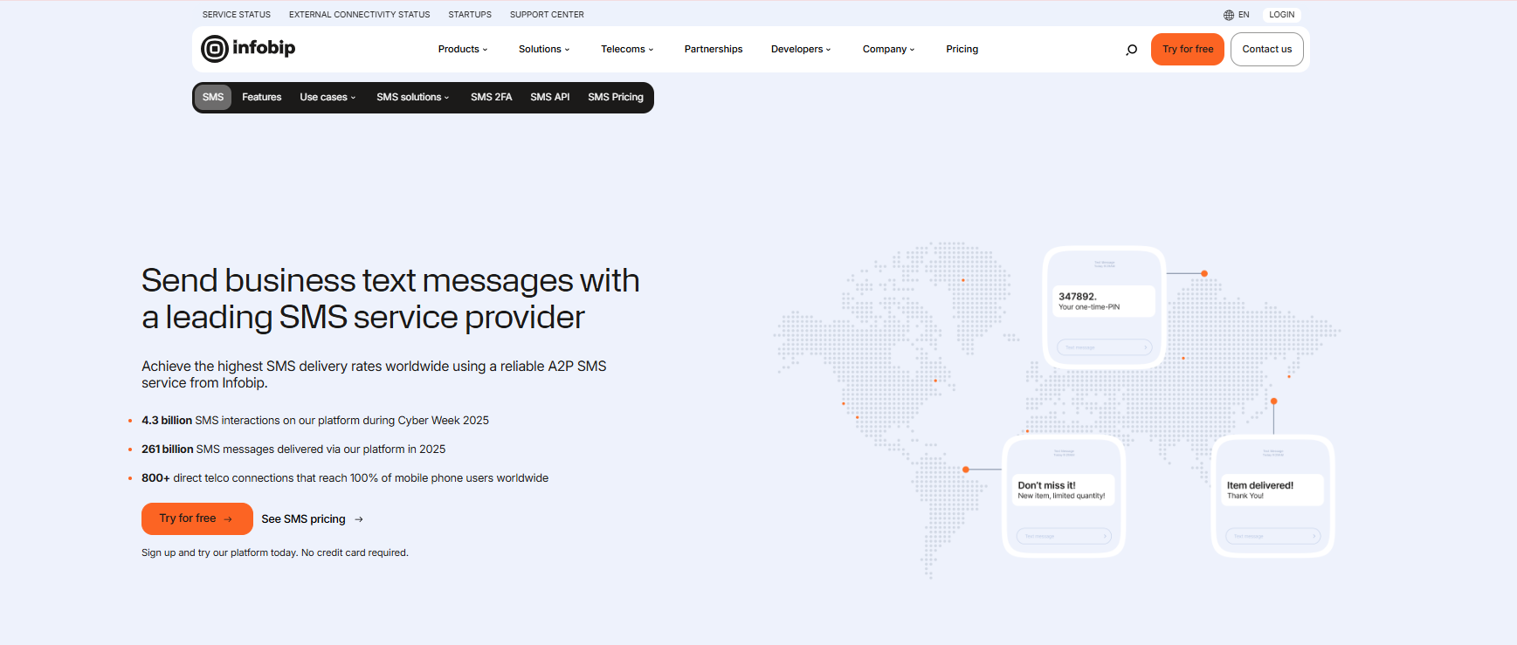1517x645 pixels.
Task: Click 'No credit card required' text
Action: [x=355, y=553]
